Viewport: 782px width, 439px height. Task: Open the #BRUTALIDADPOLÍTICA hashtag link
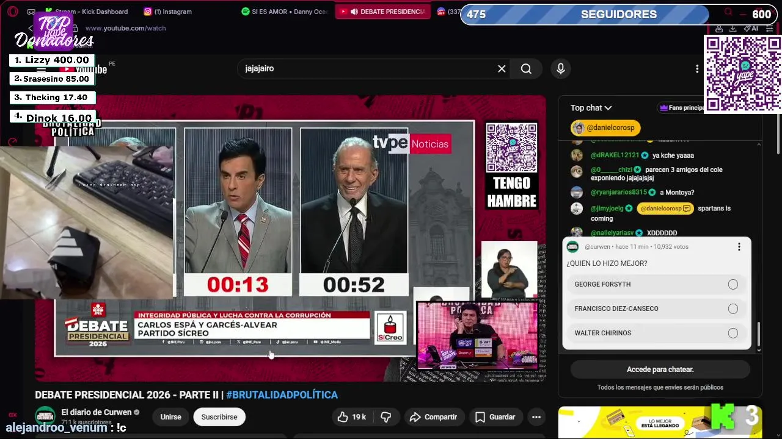pos(282,395)
